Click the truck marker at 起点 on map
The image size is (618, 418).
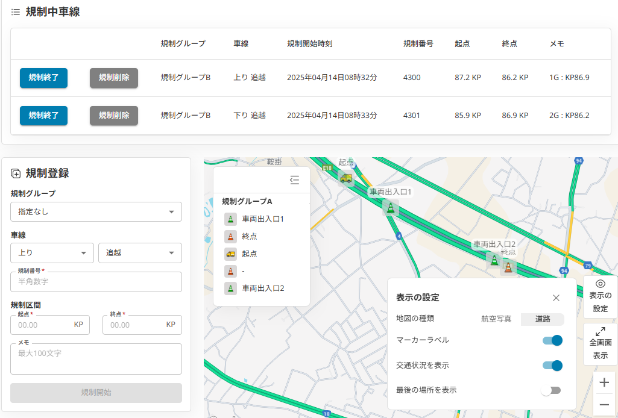point(345,178)
